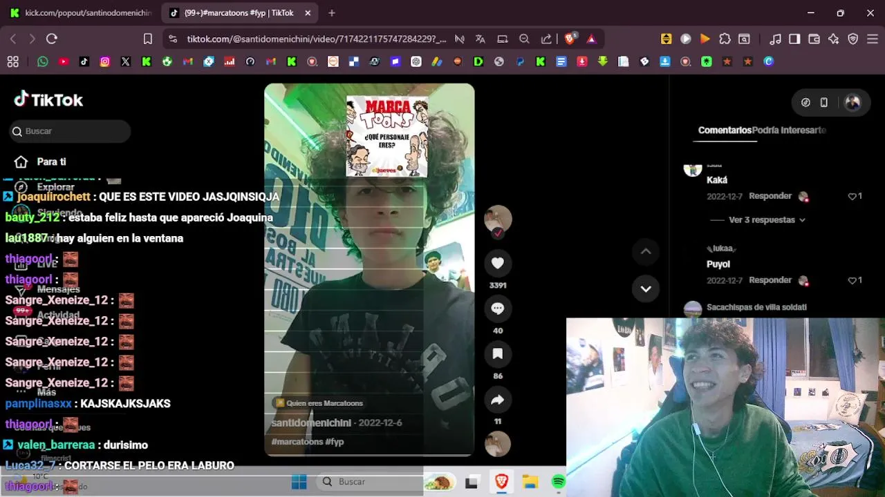Switch to the kick.com popout browser tab
The image size is (885, 497).
coord(81,12)
